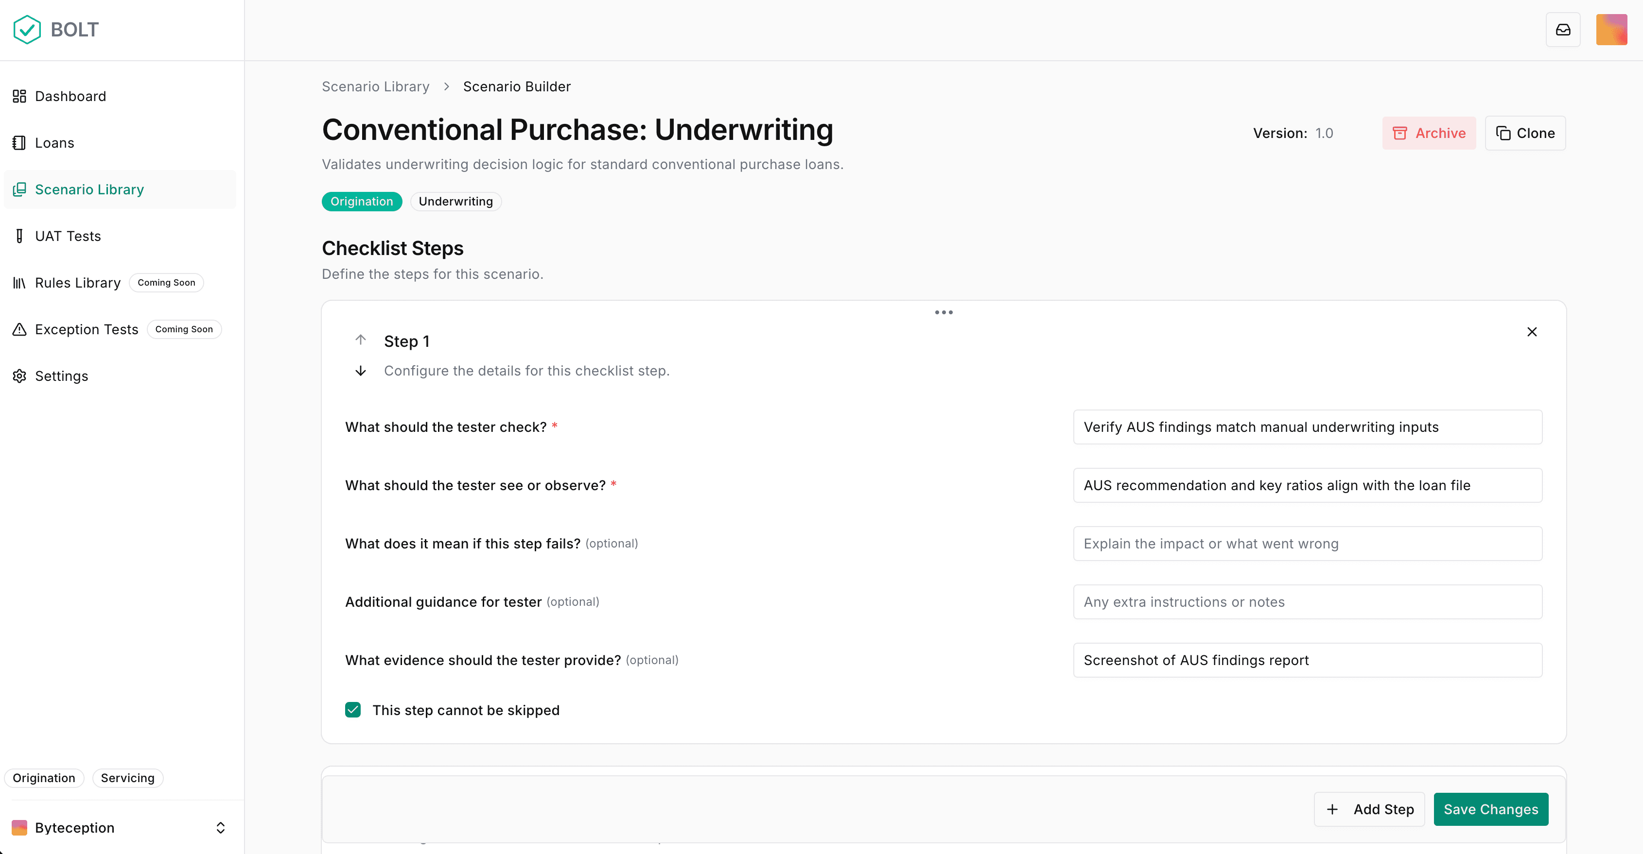The image size is (1643, 854).
Task: Click the Scenario Library breadcrumb link
Action: (x=375, y=86)
